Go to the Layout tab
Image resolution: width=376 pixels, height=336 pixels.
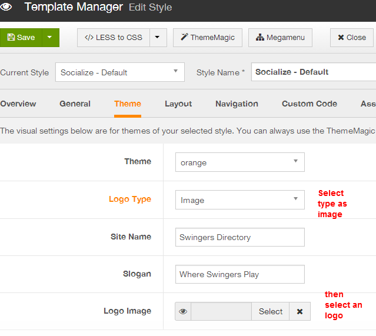point(178,104)
